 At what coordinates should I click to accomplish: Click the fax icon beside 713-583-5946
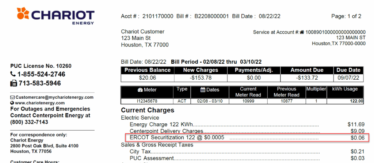click(14, 83)
